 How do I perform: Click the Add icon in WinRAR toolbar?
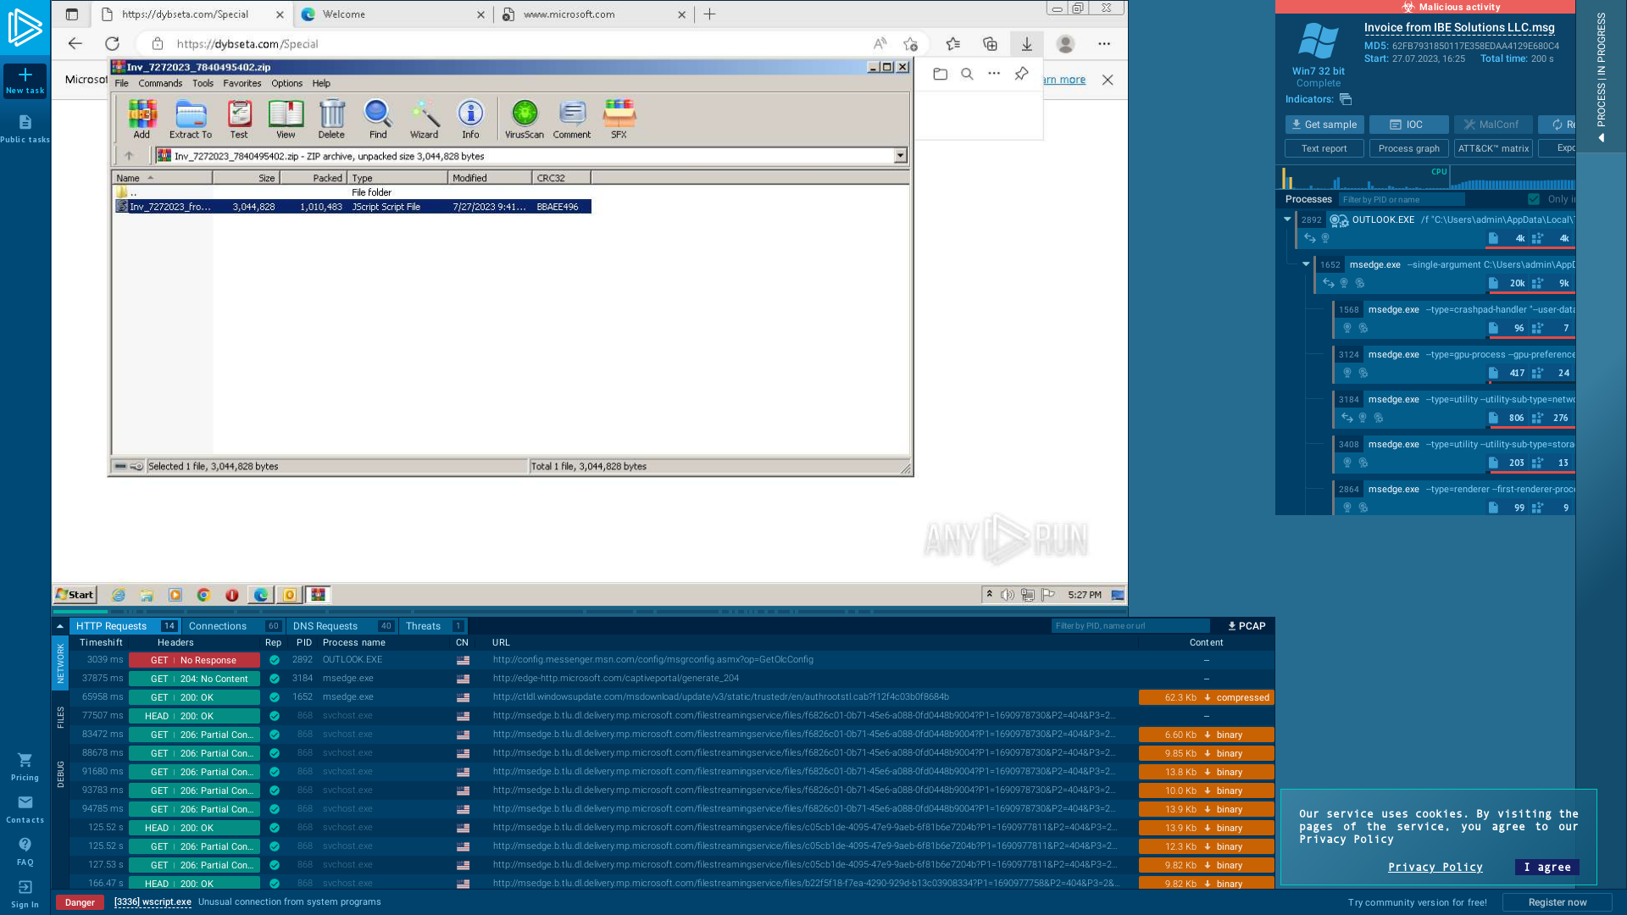click(142, 119)
